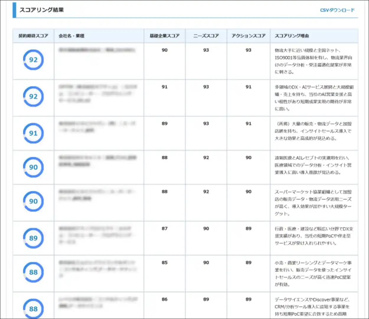This screenshot has width=369, height=319.
Task: Sort by the 基礎企業スコア column header
Action: pyautogui.click(x=164, y=36)
